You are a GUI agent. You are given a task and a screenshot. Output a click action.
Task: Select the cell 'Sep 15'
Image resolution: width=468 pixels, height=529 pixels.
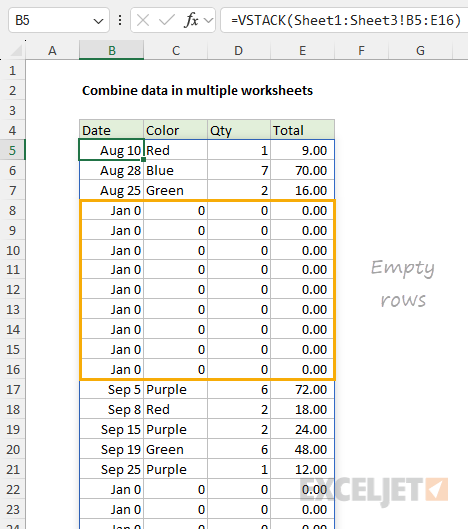(112, 429)
